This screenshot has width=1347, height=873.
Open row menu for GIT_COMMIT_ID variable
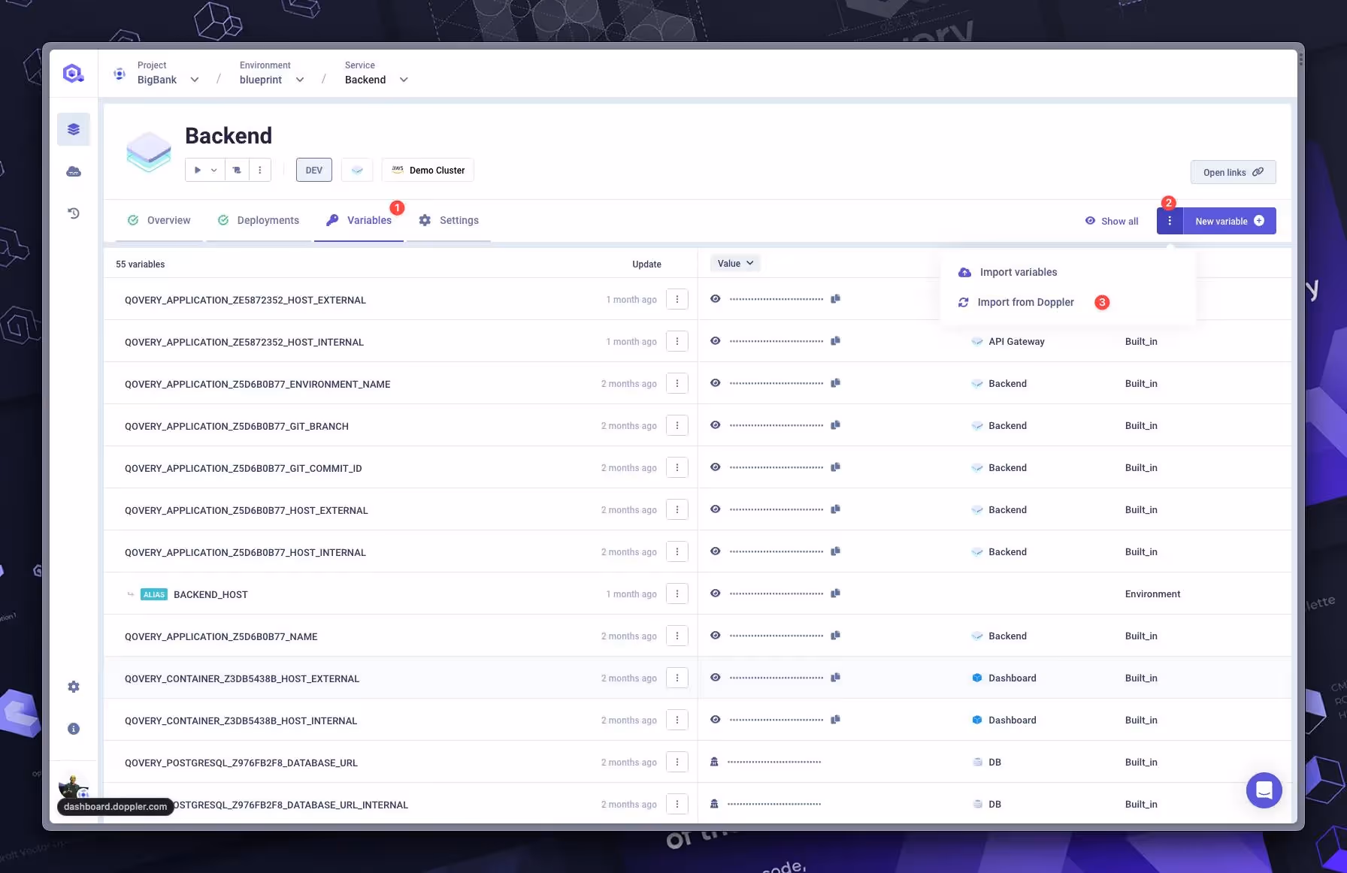[x=677, y=467]
